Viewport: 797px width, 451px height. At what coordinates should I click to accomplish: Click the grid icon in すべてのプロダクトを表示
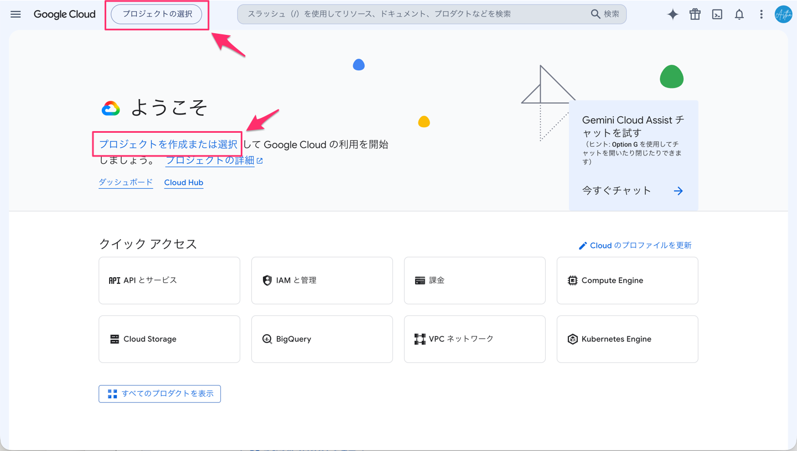click(x=112, y=394)
